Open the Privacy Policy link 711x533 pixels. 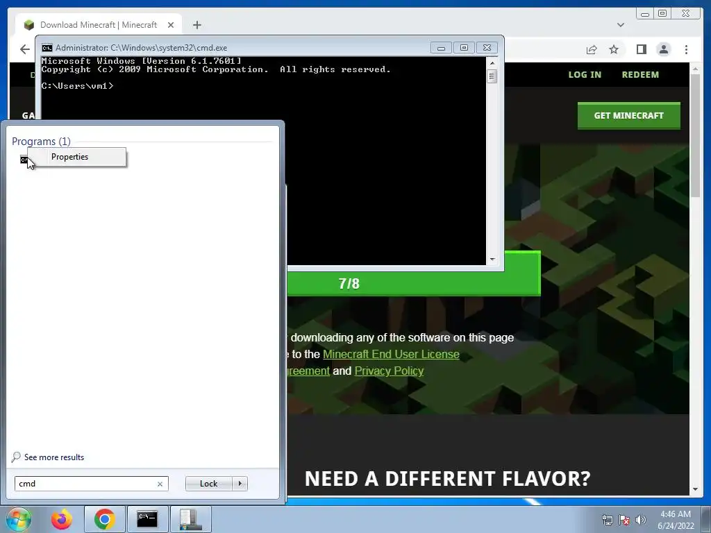[x=389, y=371]
